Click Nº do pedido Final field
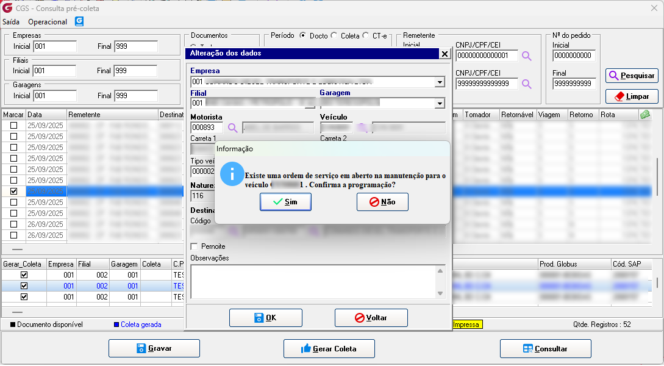 (x=574, y=84)
